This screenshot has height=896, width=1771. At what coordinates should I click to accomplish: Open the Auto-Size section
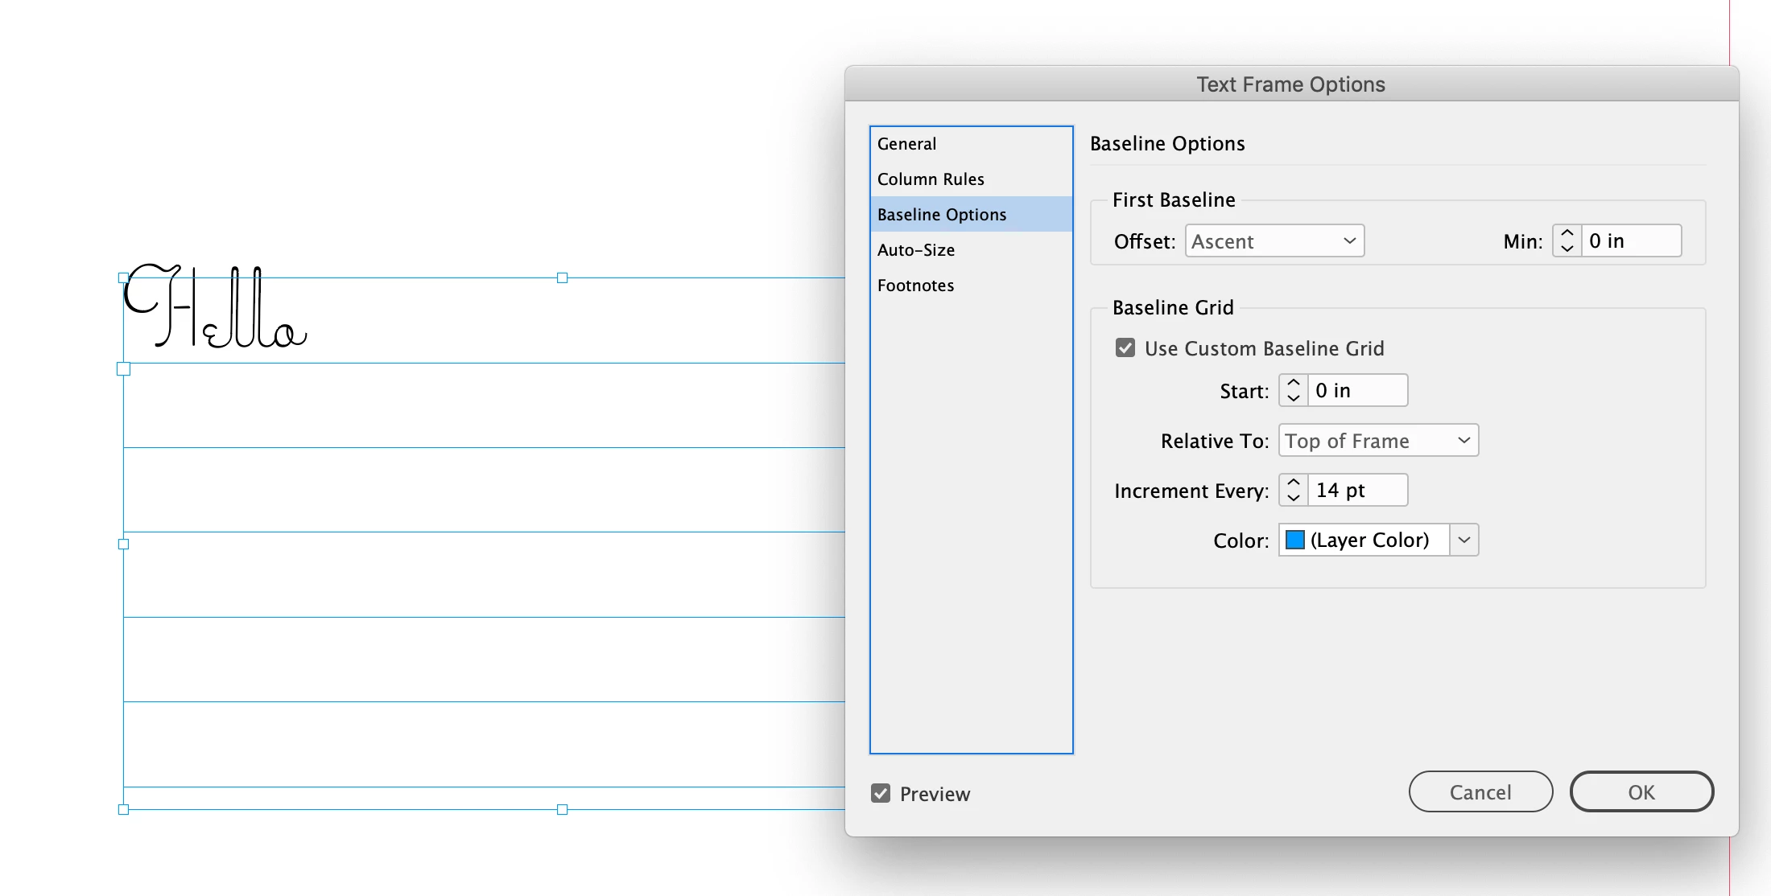[x=916, y=250]
